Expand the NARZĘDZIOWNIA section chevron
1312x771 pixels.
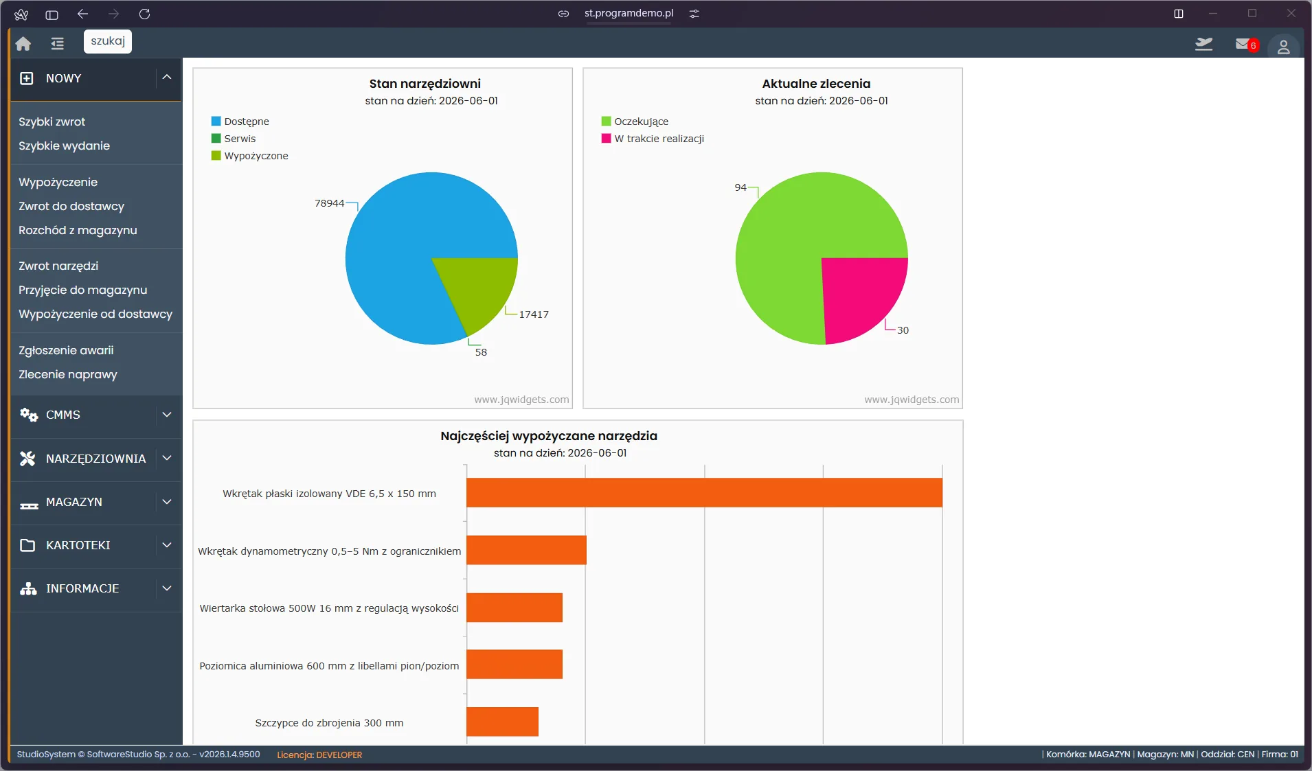tap(167, 458)
